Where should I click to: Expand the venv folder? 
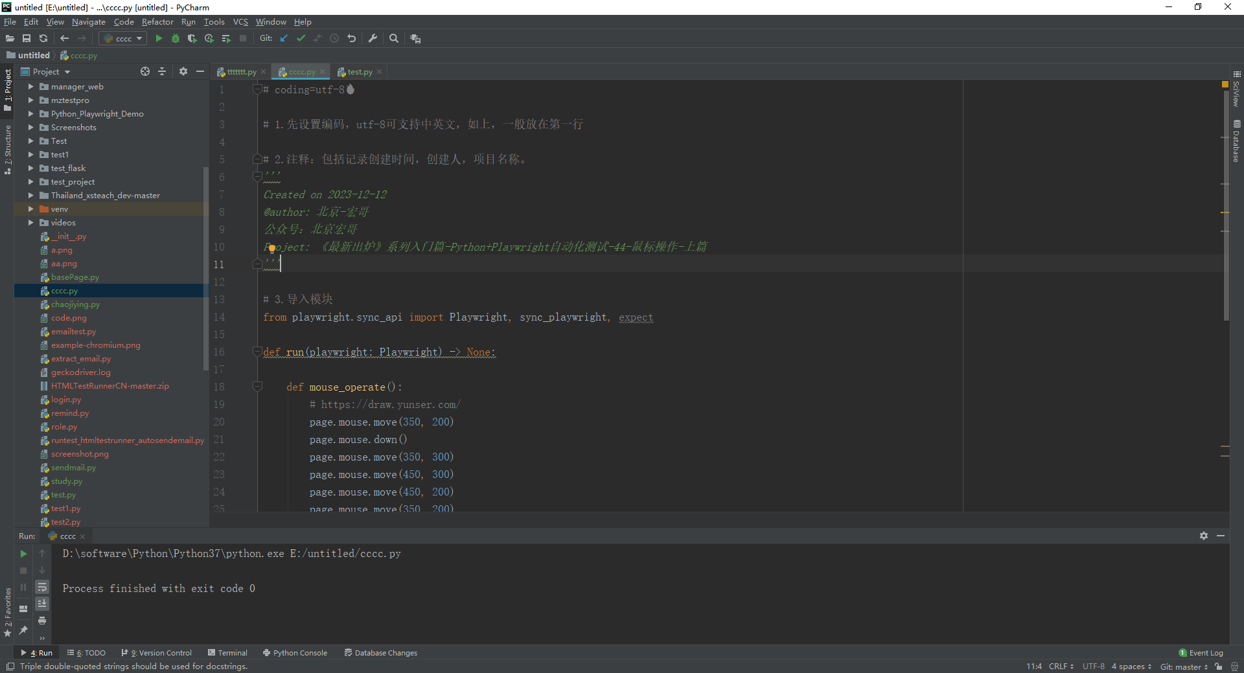(x=30, y=209)
